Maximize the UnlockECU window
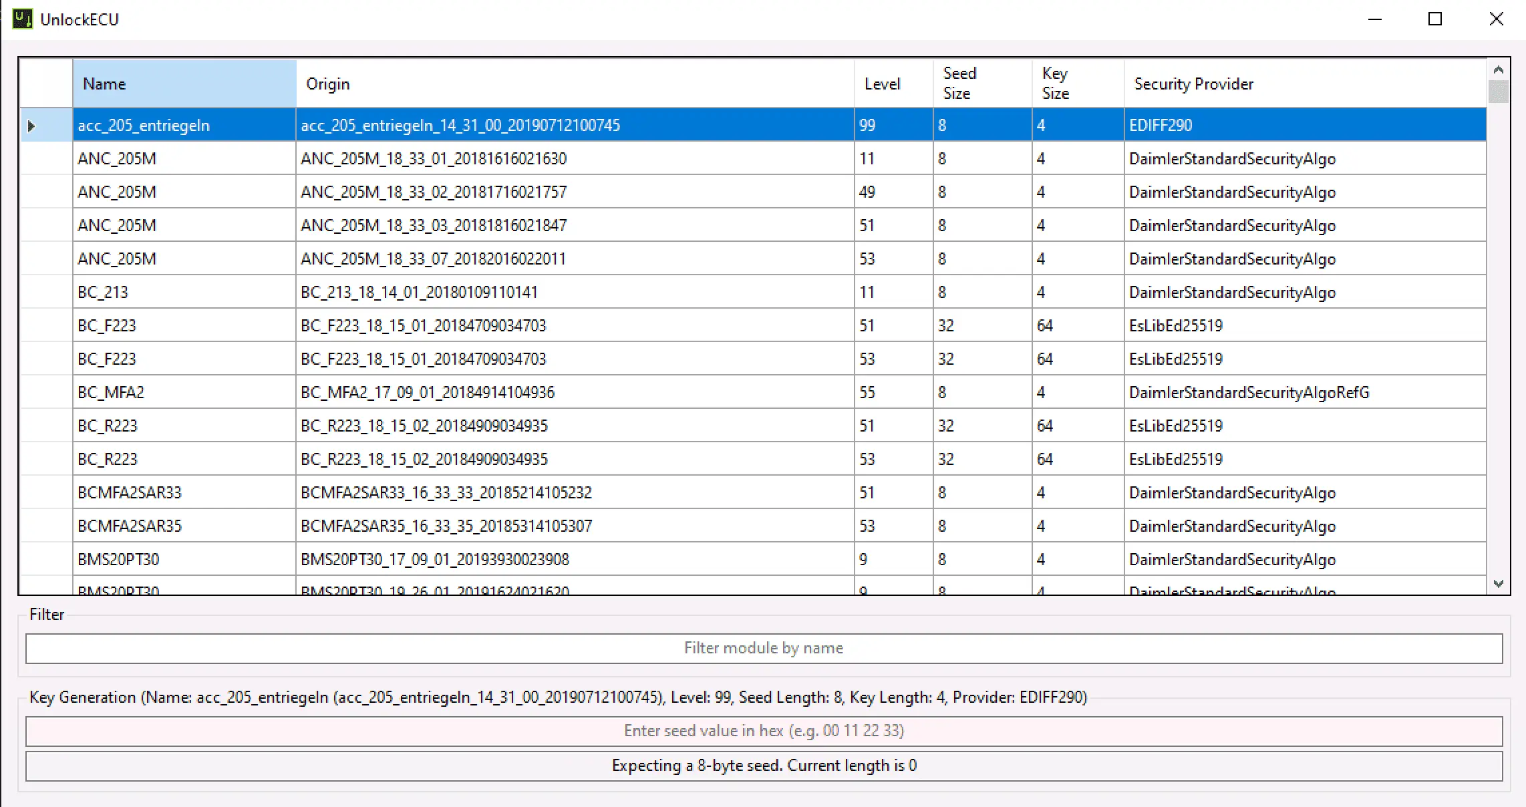The height and width of the screenshot is (807, 1526). 1435,19
